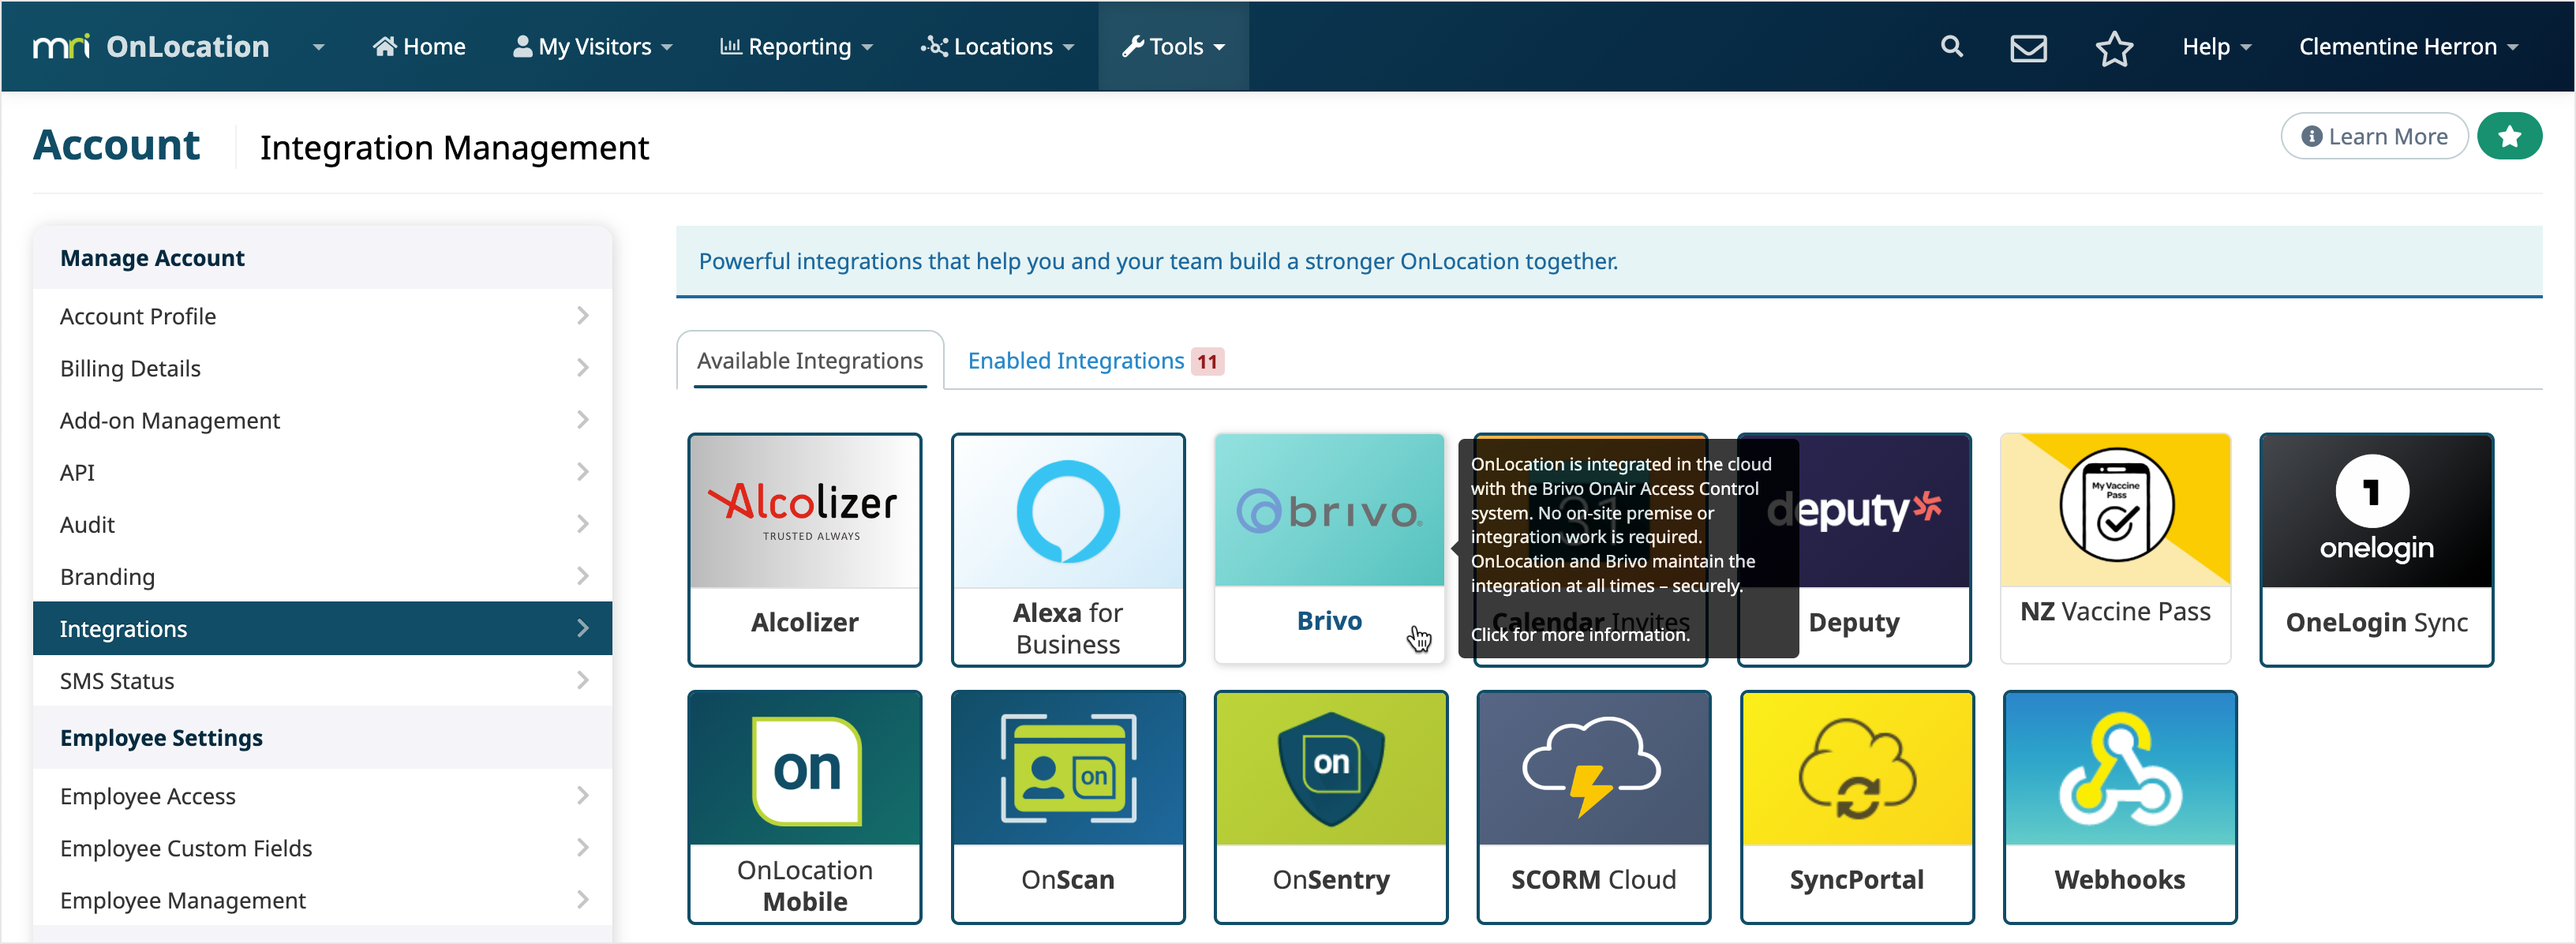Open the Clementine Herron user menu
2576x944 pixels.
tap(2408, 47)
